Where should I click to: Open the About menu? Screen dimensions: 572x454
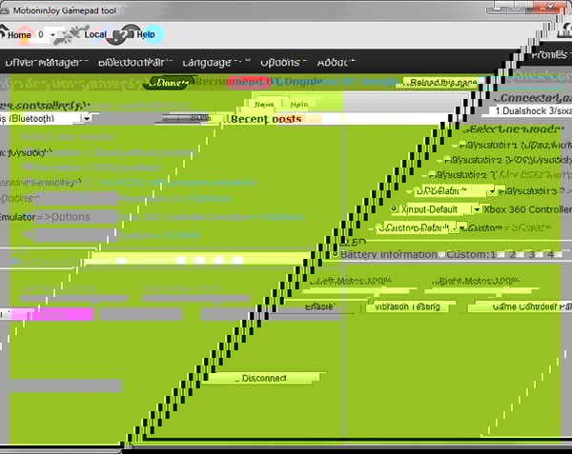tap(336, 63)
